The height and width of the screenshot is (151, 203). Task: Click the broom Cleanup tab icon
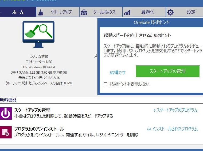coord(41,12)
